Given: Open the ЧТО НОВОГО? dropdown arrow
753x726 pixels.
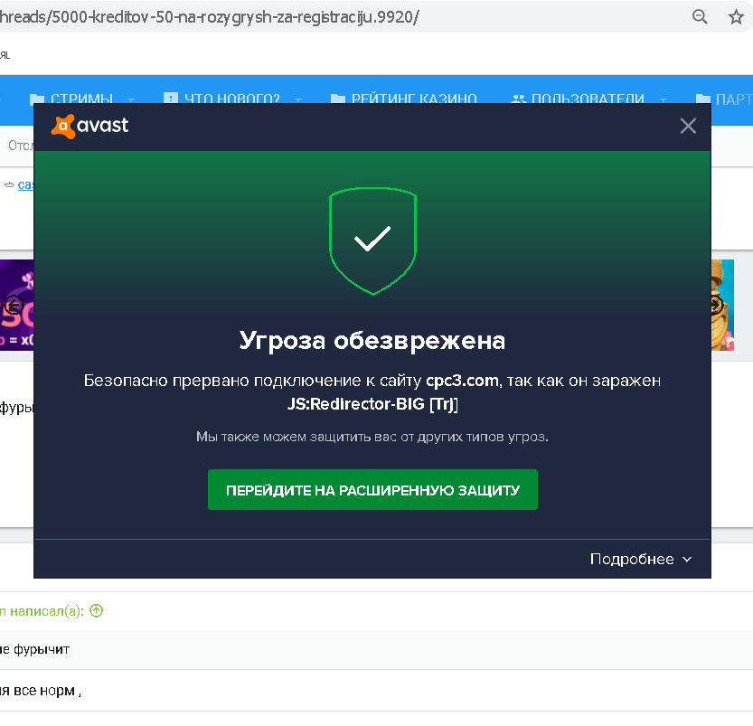Looking at the screenshot, I should [x=298, y=99].
